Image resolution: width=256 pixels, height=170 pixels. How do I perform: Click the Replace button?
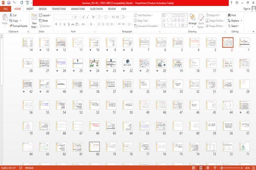[x=234, y=20]
